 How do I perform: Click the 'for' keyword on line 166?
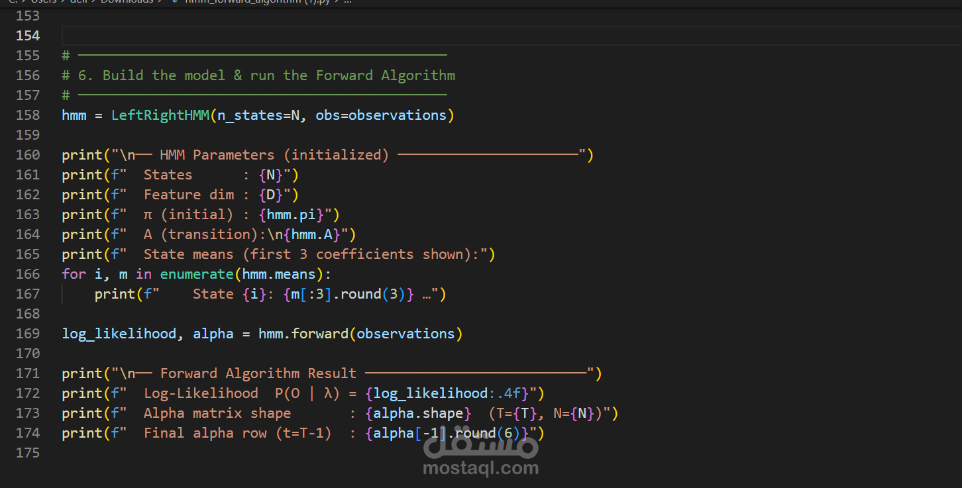tap(74, 274)
